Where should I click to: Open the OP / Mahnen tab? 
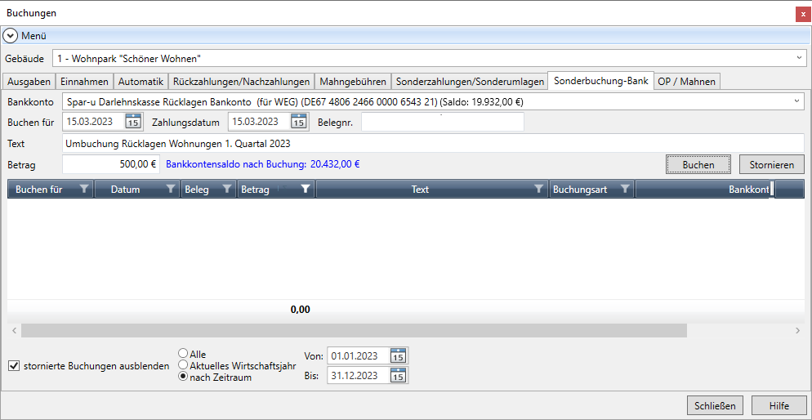686,81
